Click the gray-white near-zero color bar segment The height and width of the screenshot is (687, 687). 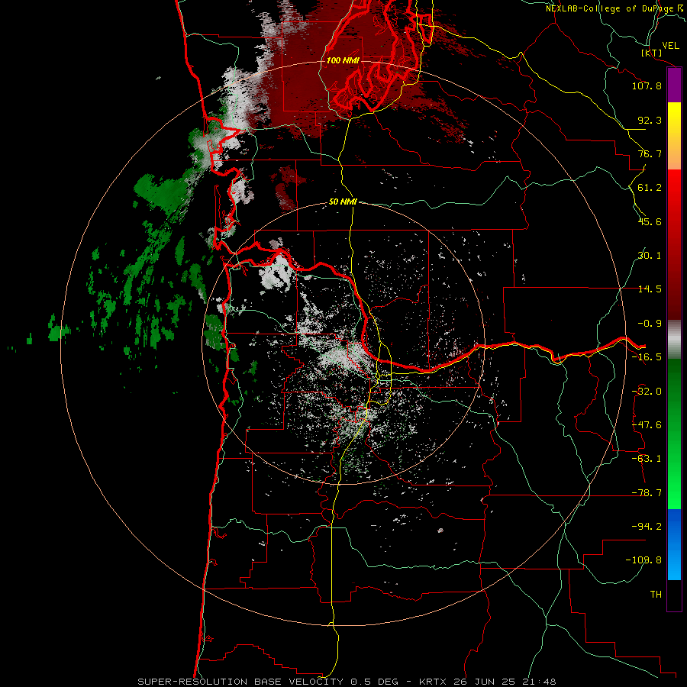674,340
